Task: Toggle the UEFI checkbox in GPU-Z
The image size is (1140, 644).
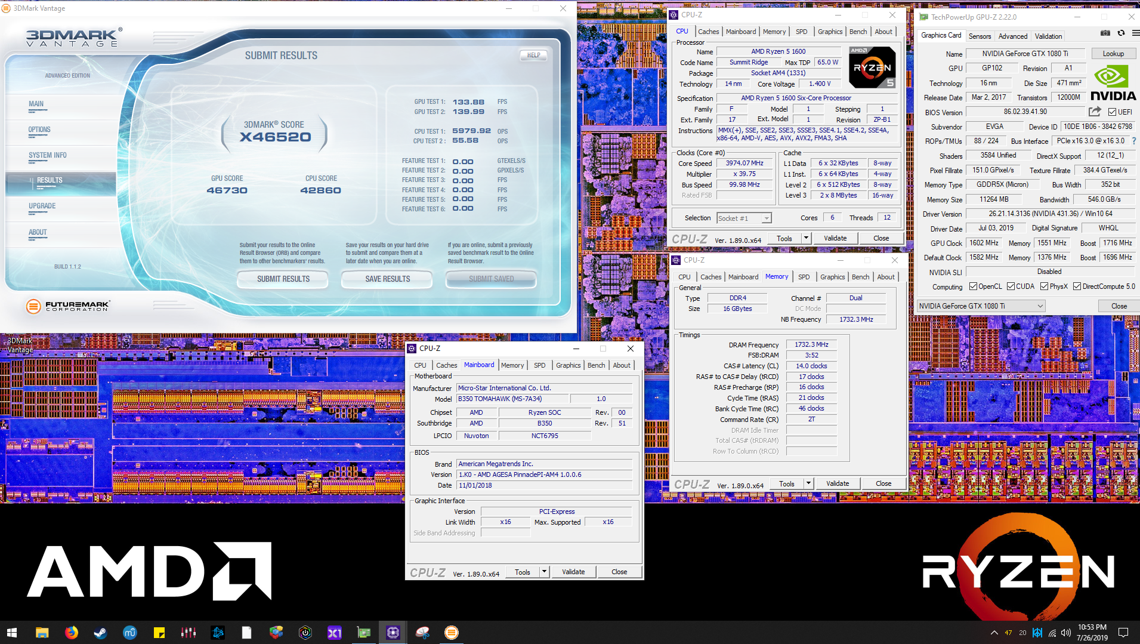Action: coord(1112,112)
